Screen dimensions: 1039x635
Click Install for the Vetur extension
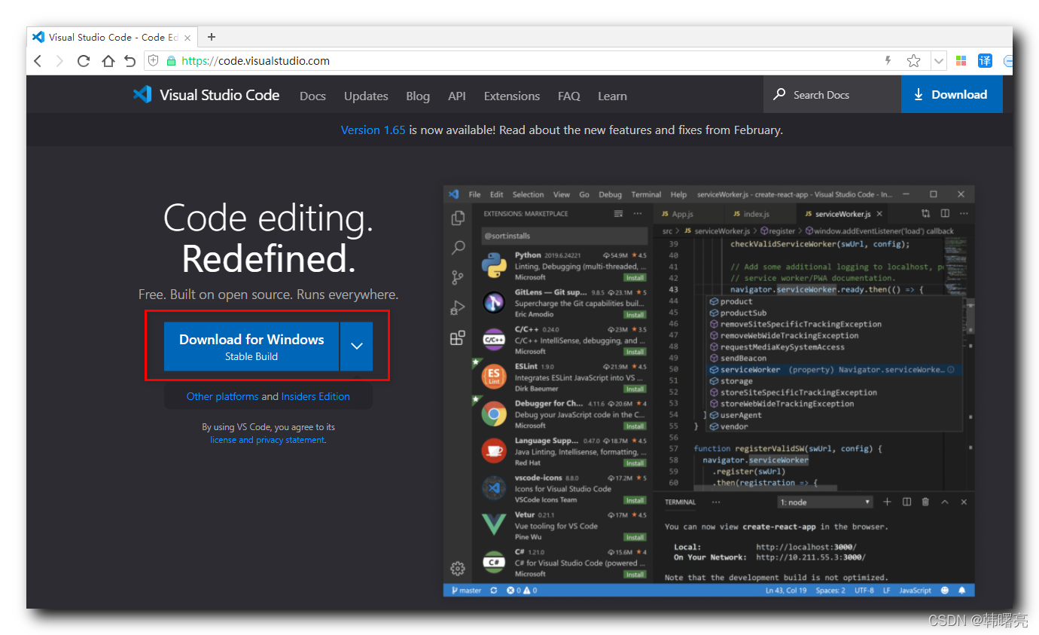635,538
